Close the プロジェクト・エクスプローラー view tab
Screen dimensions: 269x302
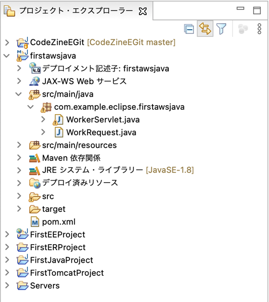point(143,11)
